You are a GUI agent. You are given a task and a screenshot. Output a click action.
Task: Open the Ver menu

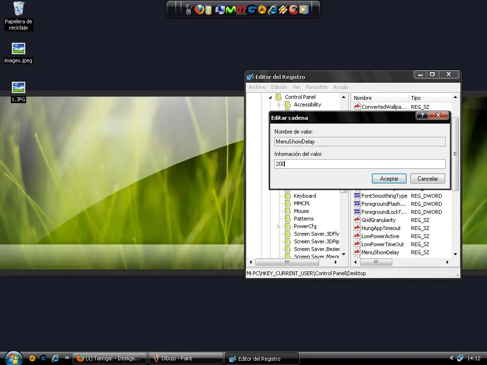click(x=296, y=87)
